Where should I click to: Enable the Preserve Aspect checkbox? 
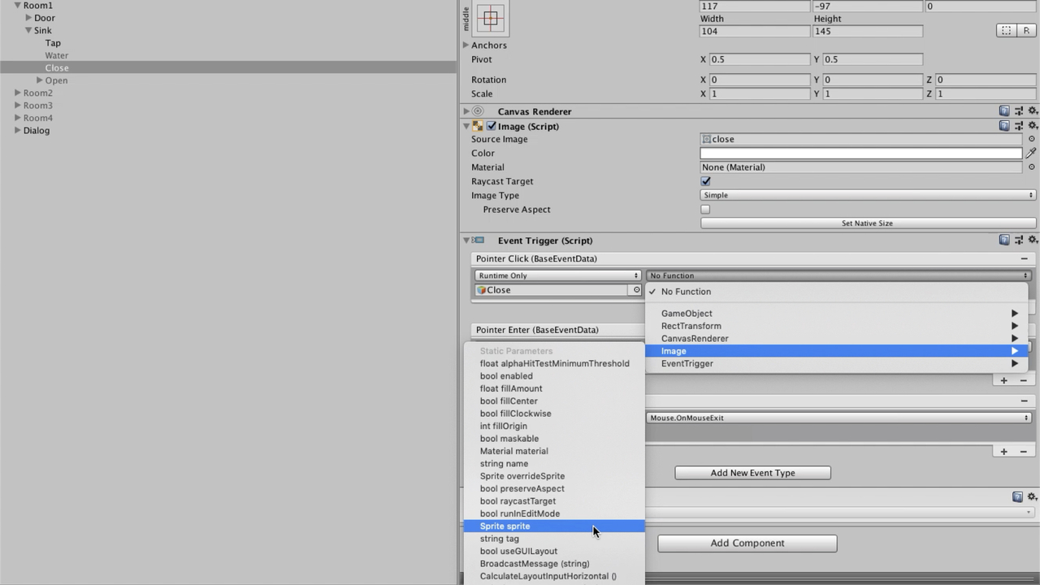coord(705,210)
